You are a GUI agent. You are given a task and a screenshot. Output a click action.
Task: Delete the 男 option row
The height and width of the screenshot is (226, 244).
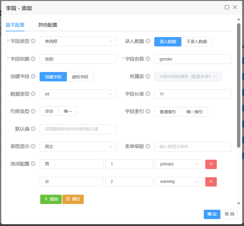tap(211, 164)
